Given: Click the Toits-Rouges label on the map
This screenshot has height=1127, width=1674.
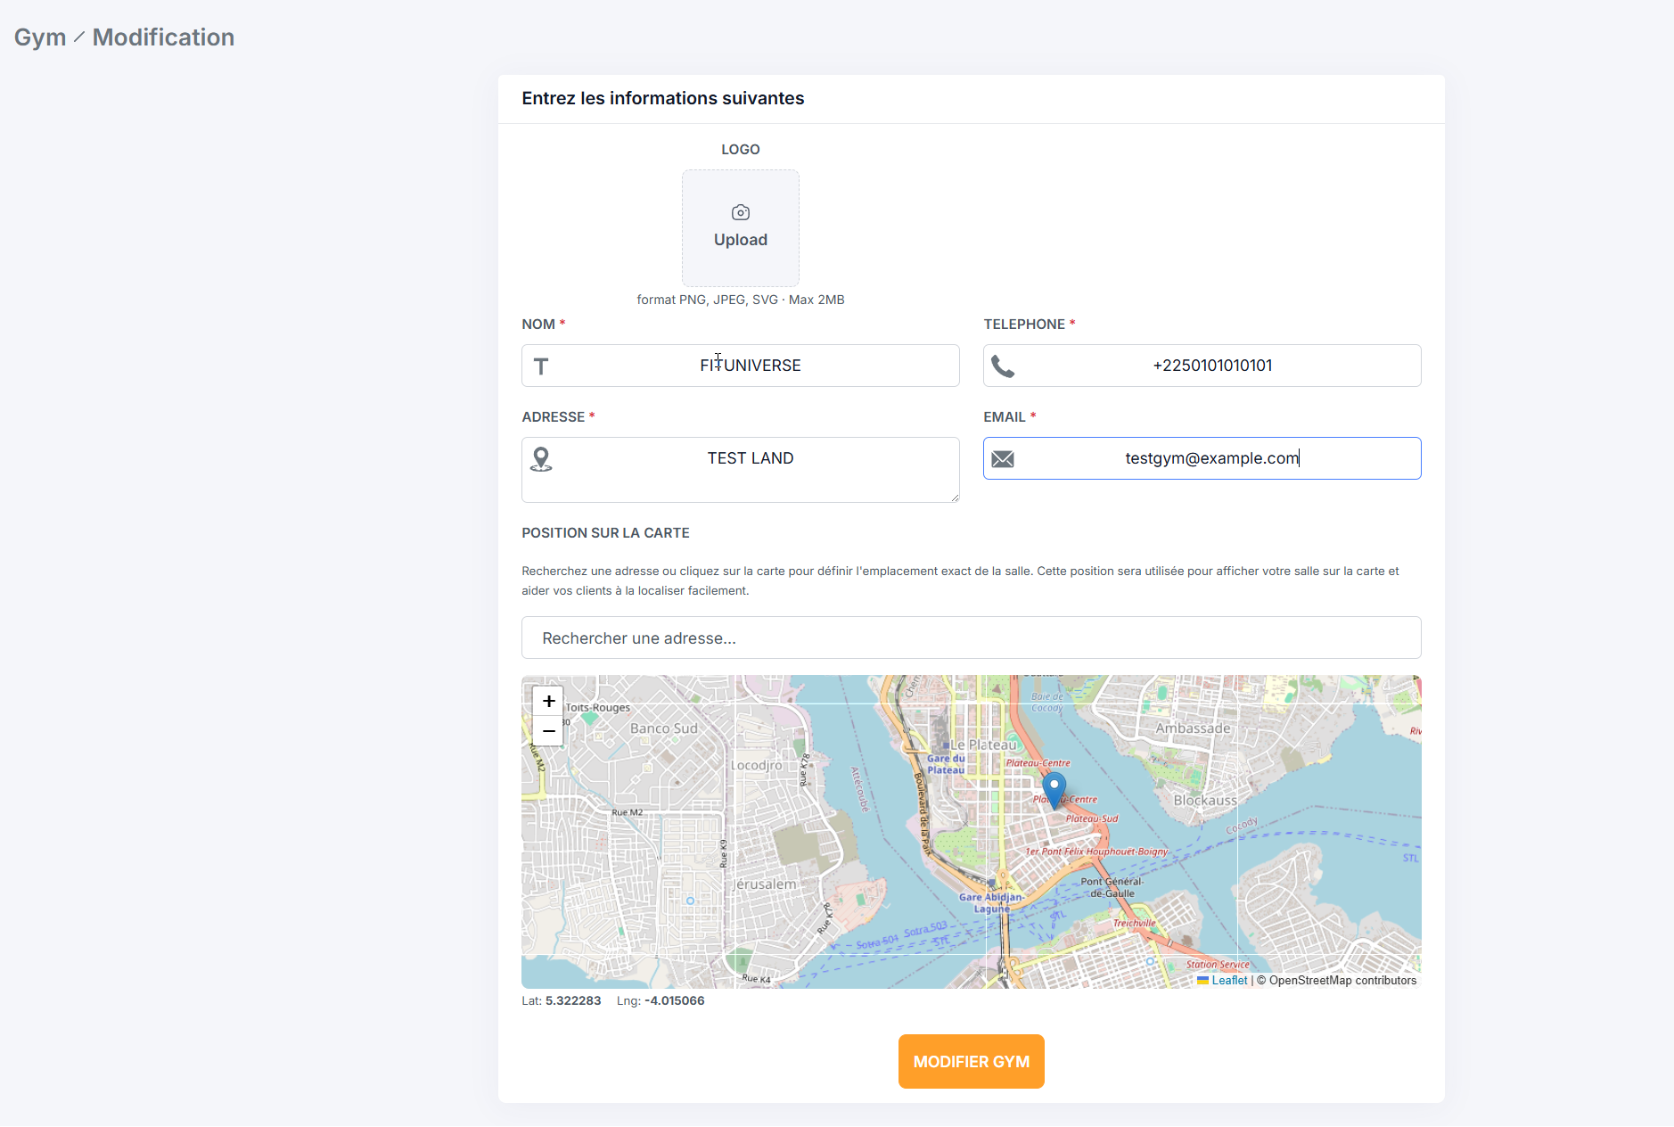Looking at the screenshot, I should [597, 708].
